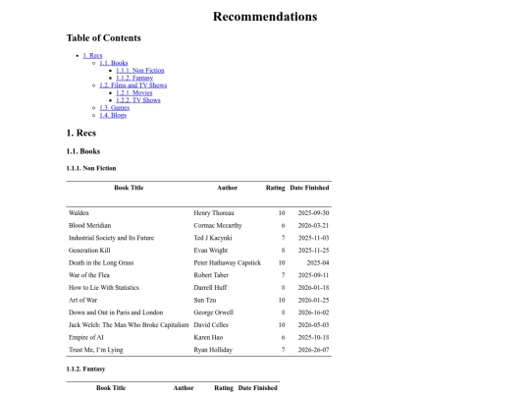
Task: Click author 'Ryan Holliday'
Action: coord(213,350)
